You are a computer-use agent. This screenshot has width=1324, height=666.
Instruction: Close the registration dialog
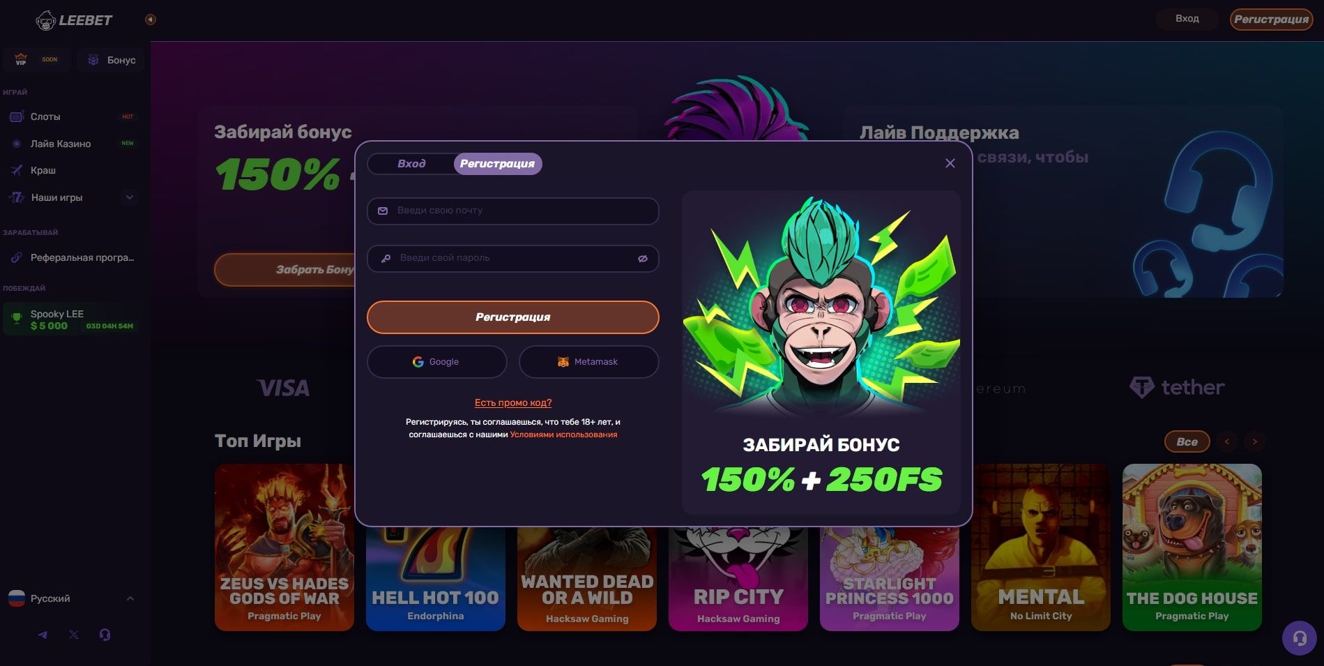(x=950, y=163)
